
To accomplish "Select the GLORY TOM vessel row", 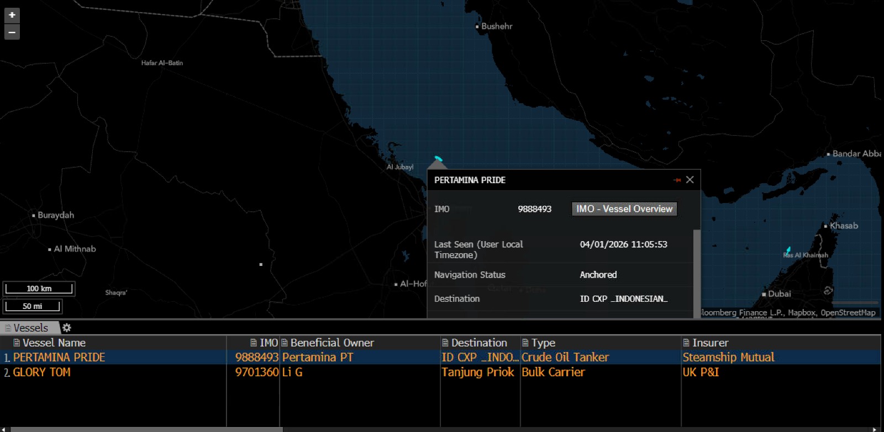I will click(41, 372).
